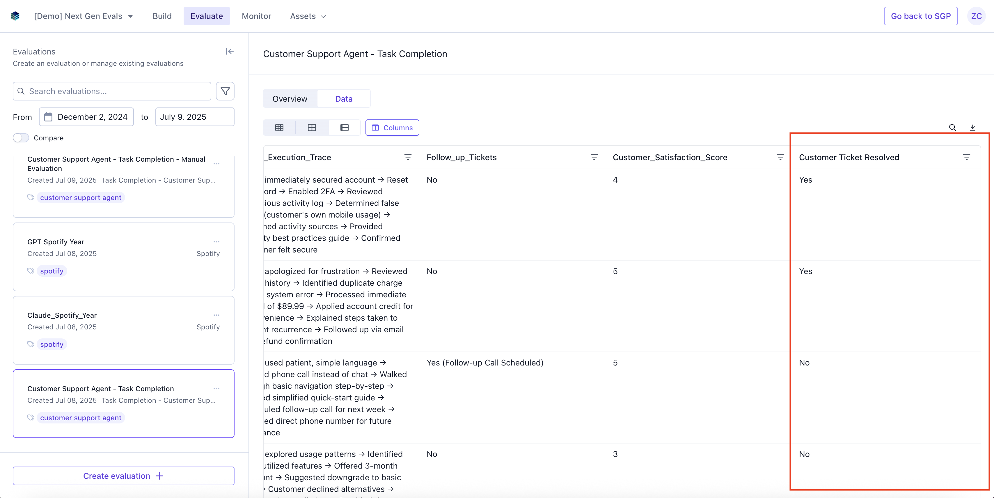Toggle the Compare switch
Image resolution: width=994 pixels, height=498 pixels.
tap(21, 138)
